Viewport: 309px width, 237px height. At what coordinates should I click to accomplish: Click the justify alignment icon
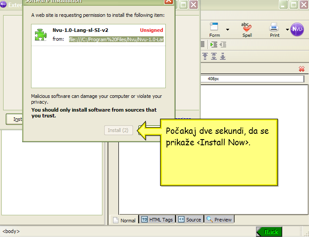pos(203,44)
